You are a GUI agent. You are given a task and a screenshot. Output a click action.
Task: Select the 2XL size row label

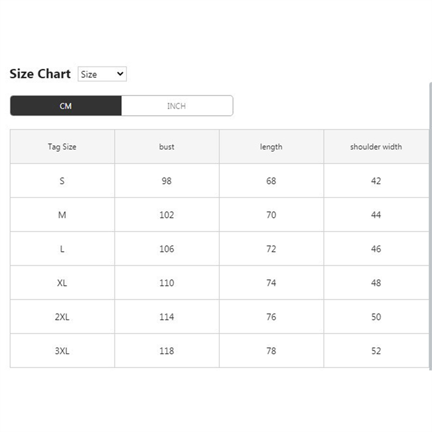62,317
